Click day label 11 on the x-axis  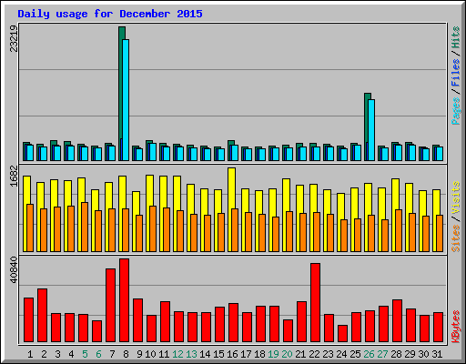tap(164, 354)
